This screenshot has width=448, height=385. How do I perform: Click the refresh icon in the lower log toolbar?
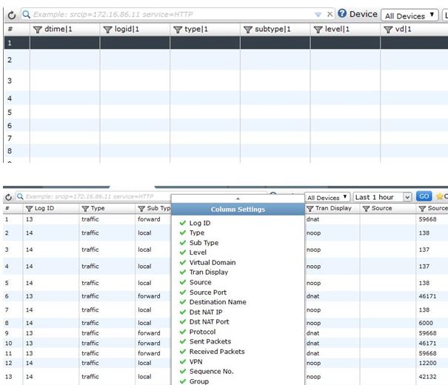pyautogui.click(x=9, y=197)
